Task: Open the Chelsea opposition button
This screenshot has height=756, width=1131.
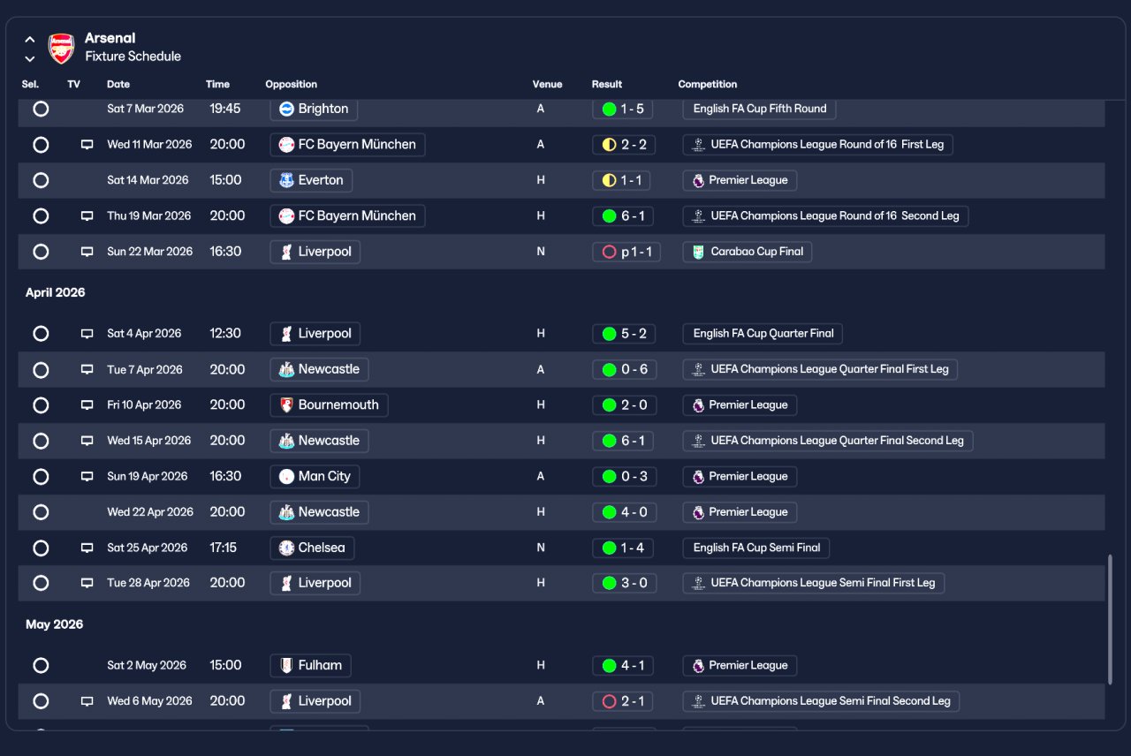Action: click(x=312, y=548)
